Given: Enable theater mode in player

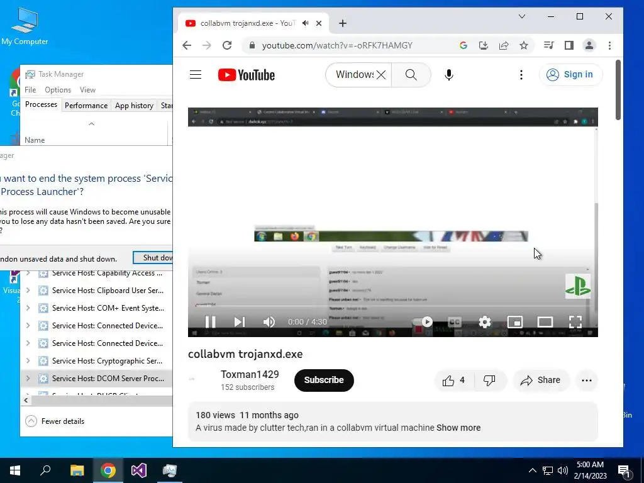Looking at the screenshot, I should [x=545, y=321].
